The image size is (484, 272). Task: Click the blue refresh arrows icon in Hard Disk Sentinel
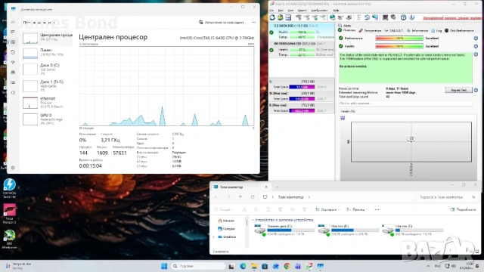tap(272, 17)
